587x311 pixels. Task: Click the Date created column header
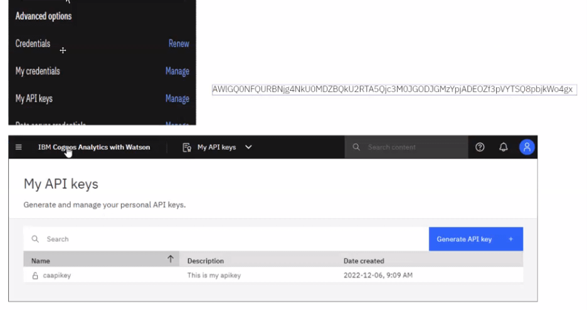tap(364, 261)
